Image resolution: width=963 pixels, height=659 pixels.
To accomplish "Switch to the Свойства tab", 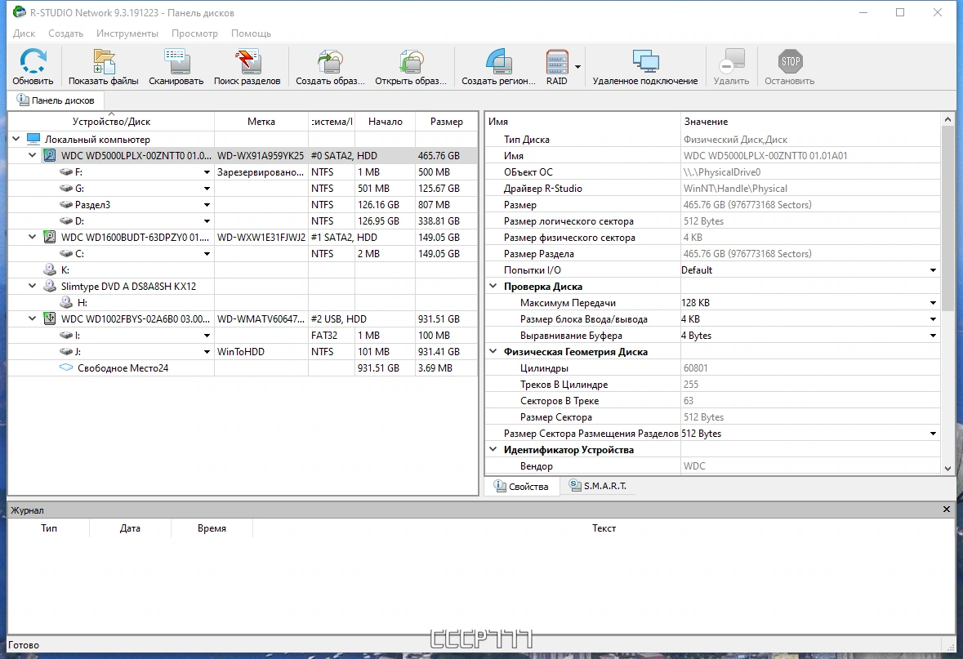I will tap(521, 486).
